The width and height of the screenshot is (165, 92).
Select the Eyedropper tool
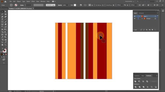click(2, 37)
